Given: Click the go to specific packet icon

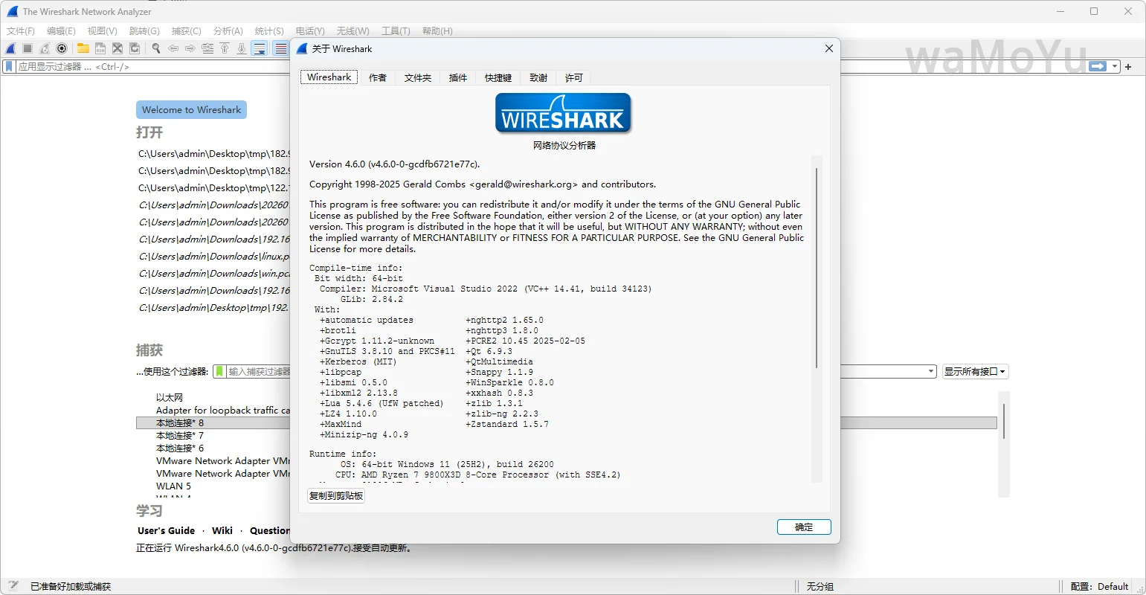Looking at the screenshot, I should point(207,48).
